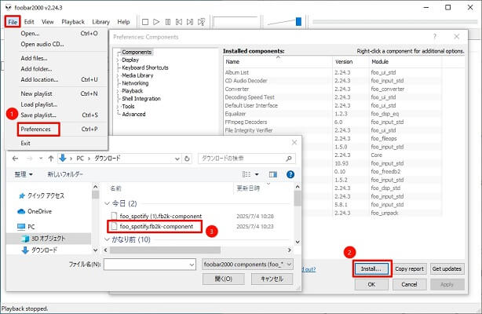Click the Get updates button
The width and height of the screenshot is (482, 314).
click(x=447, y=268)
